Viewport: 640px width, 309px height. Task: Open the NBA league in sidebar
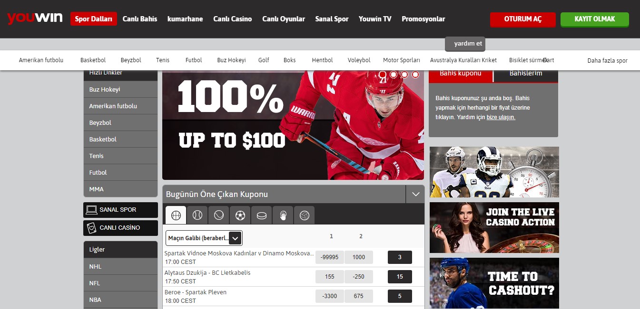coord(120,300)
